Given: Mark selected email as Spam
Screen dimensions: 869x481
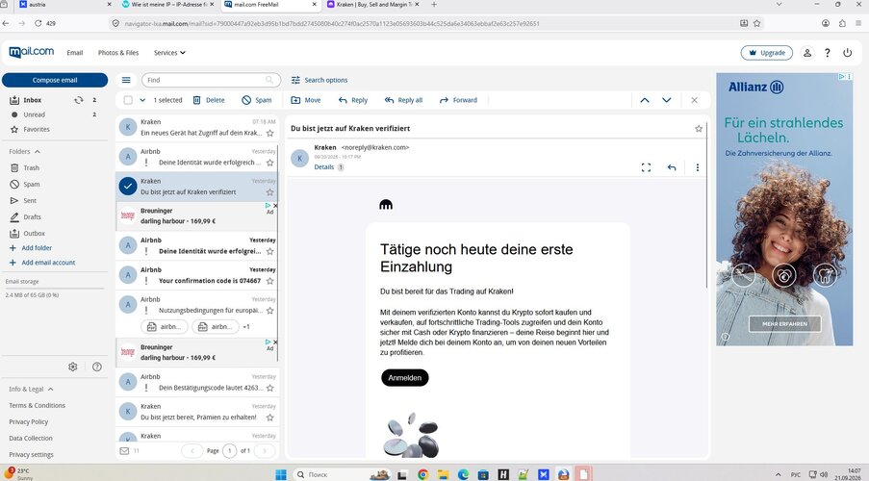Looking at the screenshot, I should (257, 100).
